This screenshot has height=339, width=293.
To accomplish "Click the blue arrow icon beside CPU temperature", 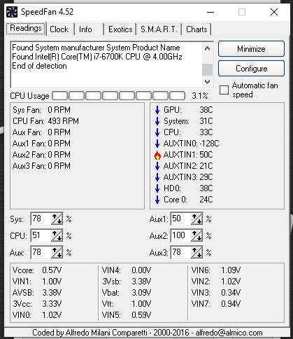I will click(157, 132).
